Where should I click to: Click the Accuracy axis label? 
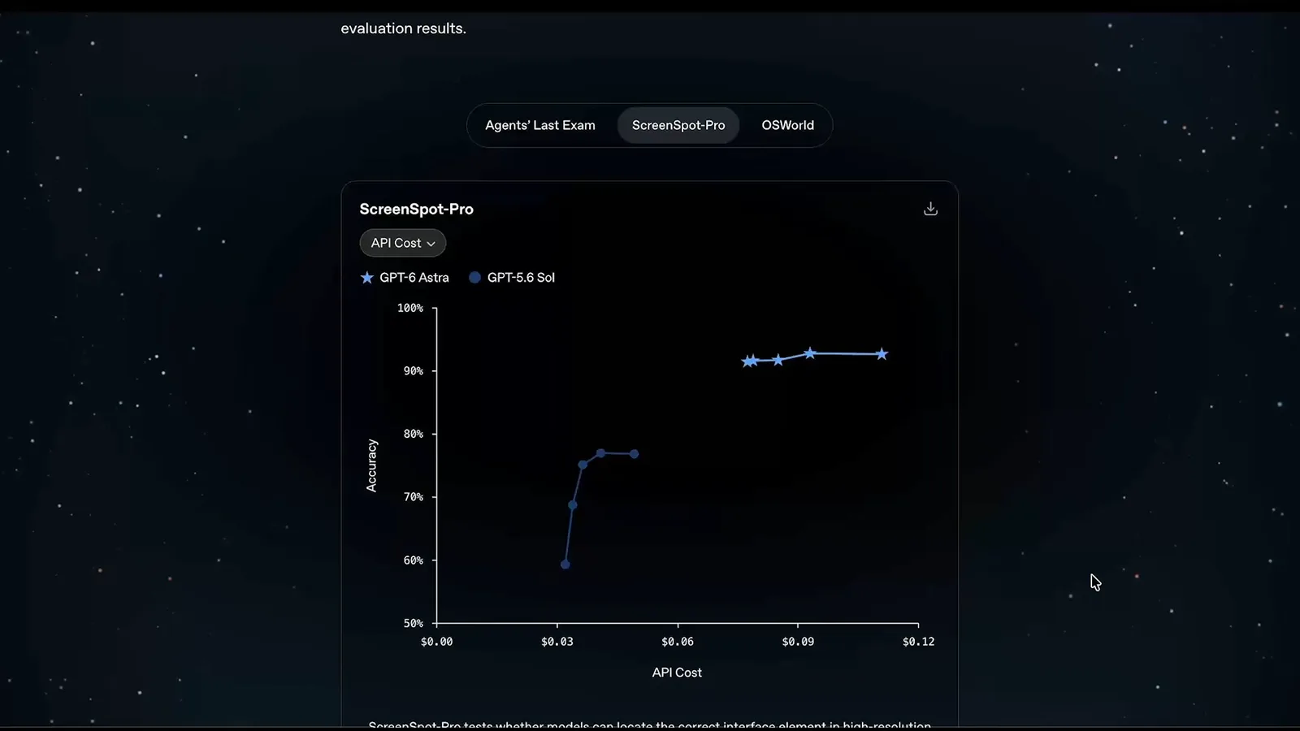tap(371, 465)
